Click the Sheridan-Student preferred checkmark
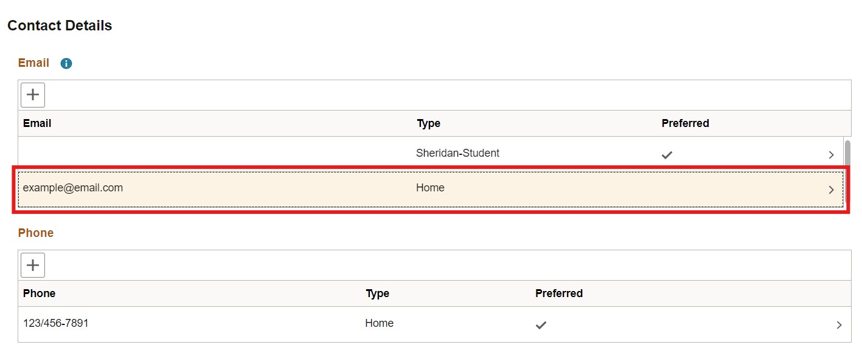862x356 pixels. coord(667,155)
